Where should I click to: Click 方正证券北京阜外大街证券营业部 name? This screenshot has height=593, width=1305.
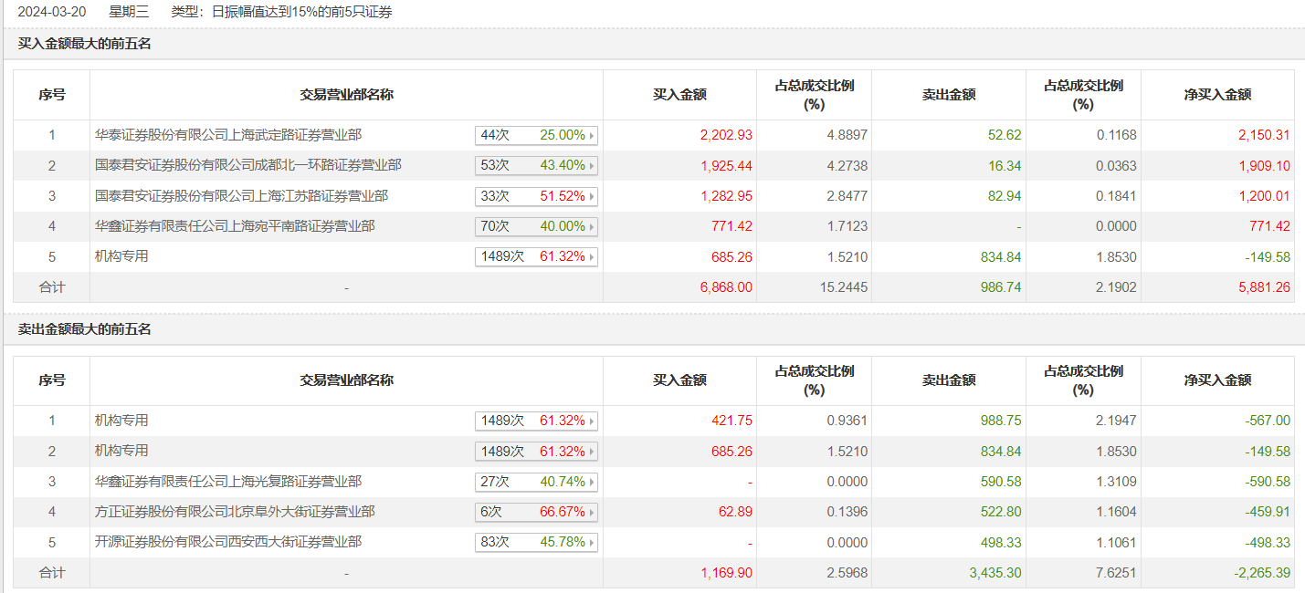tap(235, 512)
